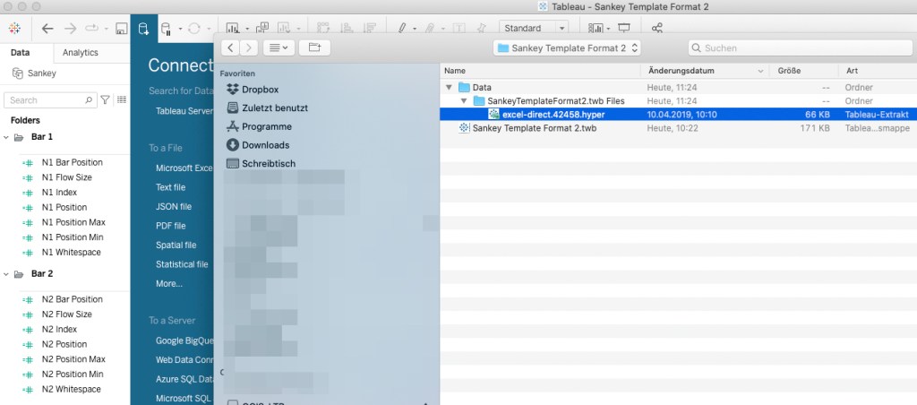Go back in file dialog navigation
The height and width of the screenshot is (405, 917).
[x=231, y=48]
